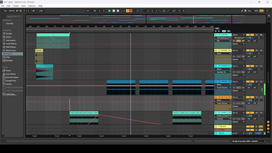This screenshot has width=272, height=153.
Task: Open User Library in Places
Action: click(x=11, y=74)
